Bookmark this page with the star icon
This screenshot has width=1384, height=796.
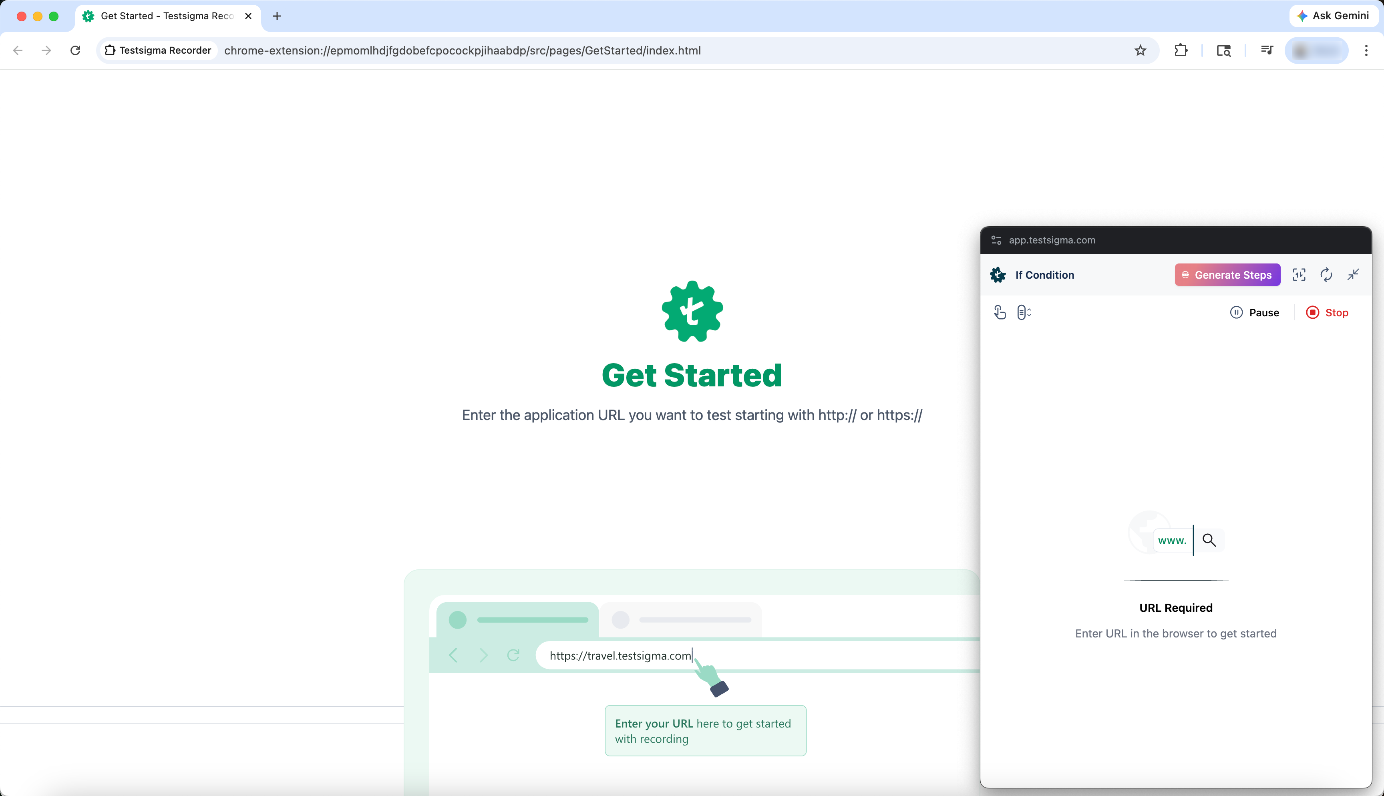1140,50
